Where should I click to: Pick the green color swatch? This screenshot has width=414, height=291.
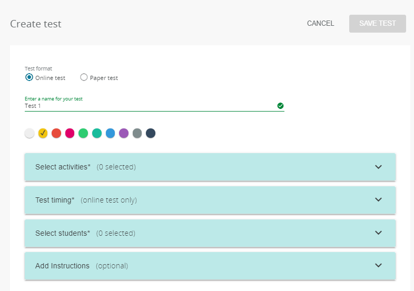(x=83, y=133)
